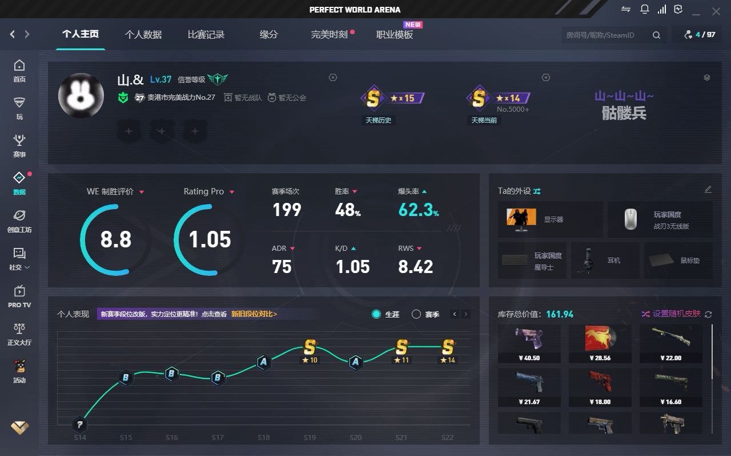This screenshot has width=731, height=456.
Task: Open 正义大厅 scales icon
Action: [x=19, y=334]
